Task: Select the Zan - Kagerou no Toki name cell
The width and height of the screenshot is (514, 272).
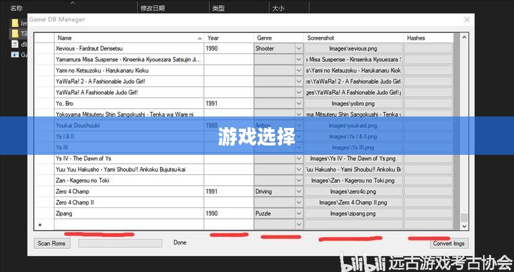Action: (x=128, y=180)
